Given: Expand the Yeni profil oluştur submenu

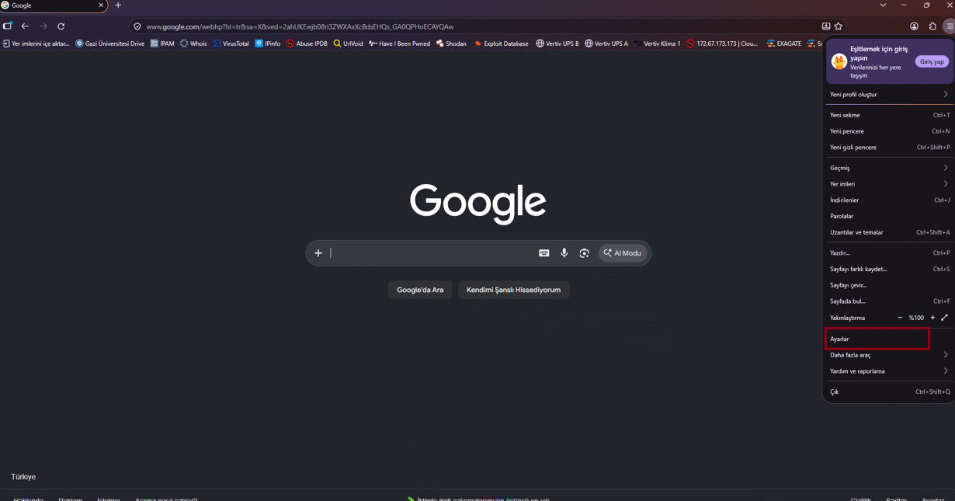Looking at the screenshot, I should pyautogui.click(x=889, y=95).
